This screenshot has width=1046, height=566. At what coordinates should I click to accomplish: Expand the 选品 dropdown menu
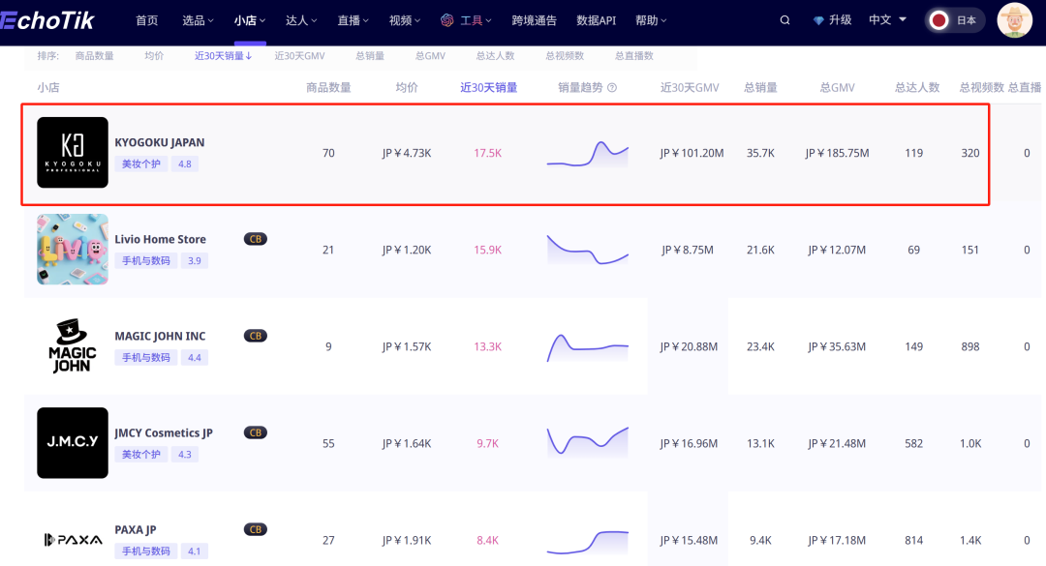[x=199, y=20]
